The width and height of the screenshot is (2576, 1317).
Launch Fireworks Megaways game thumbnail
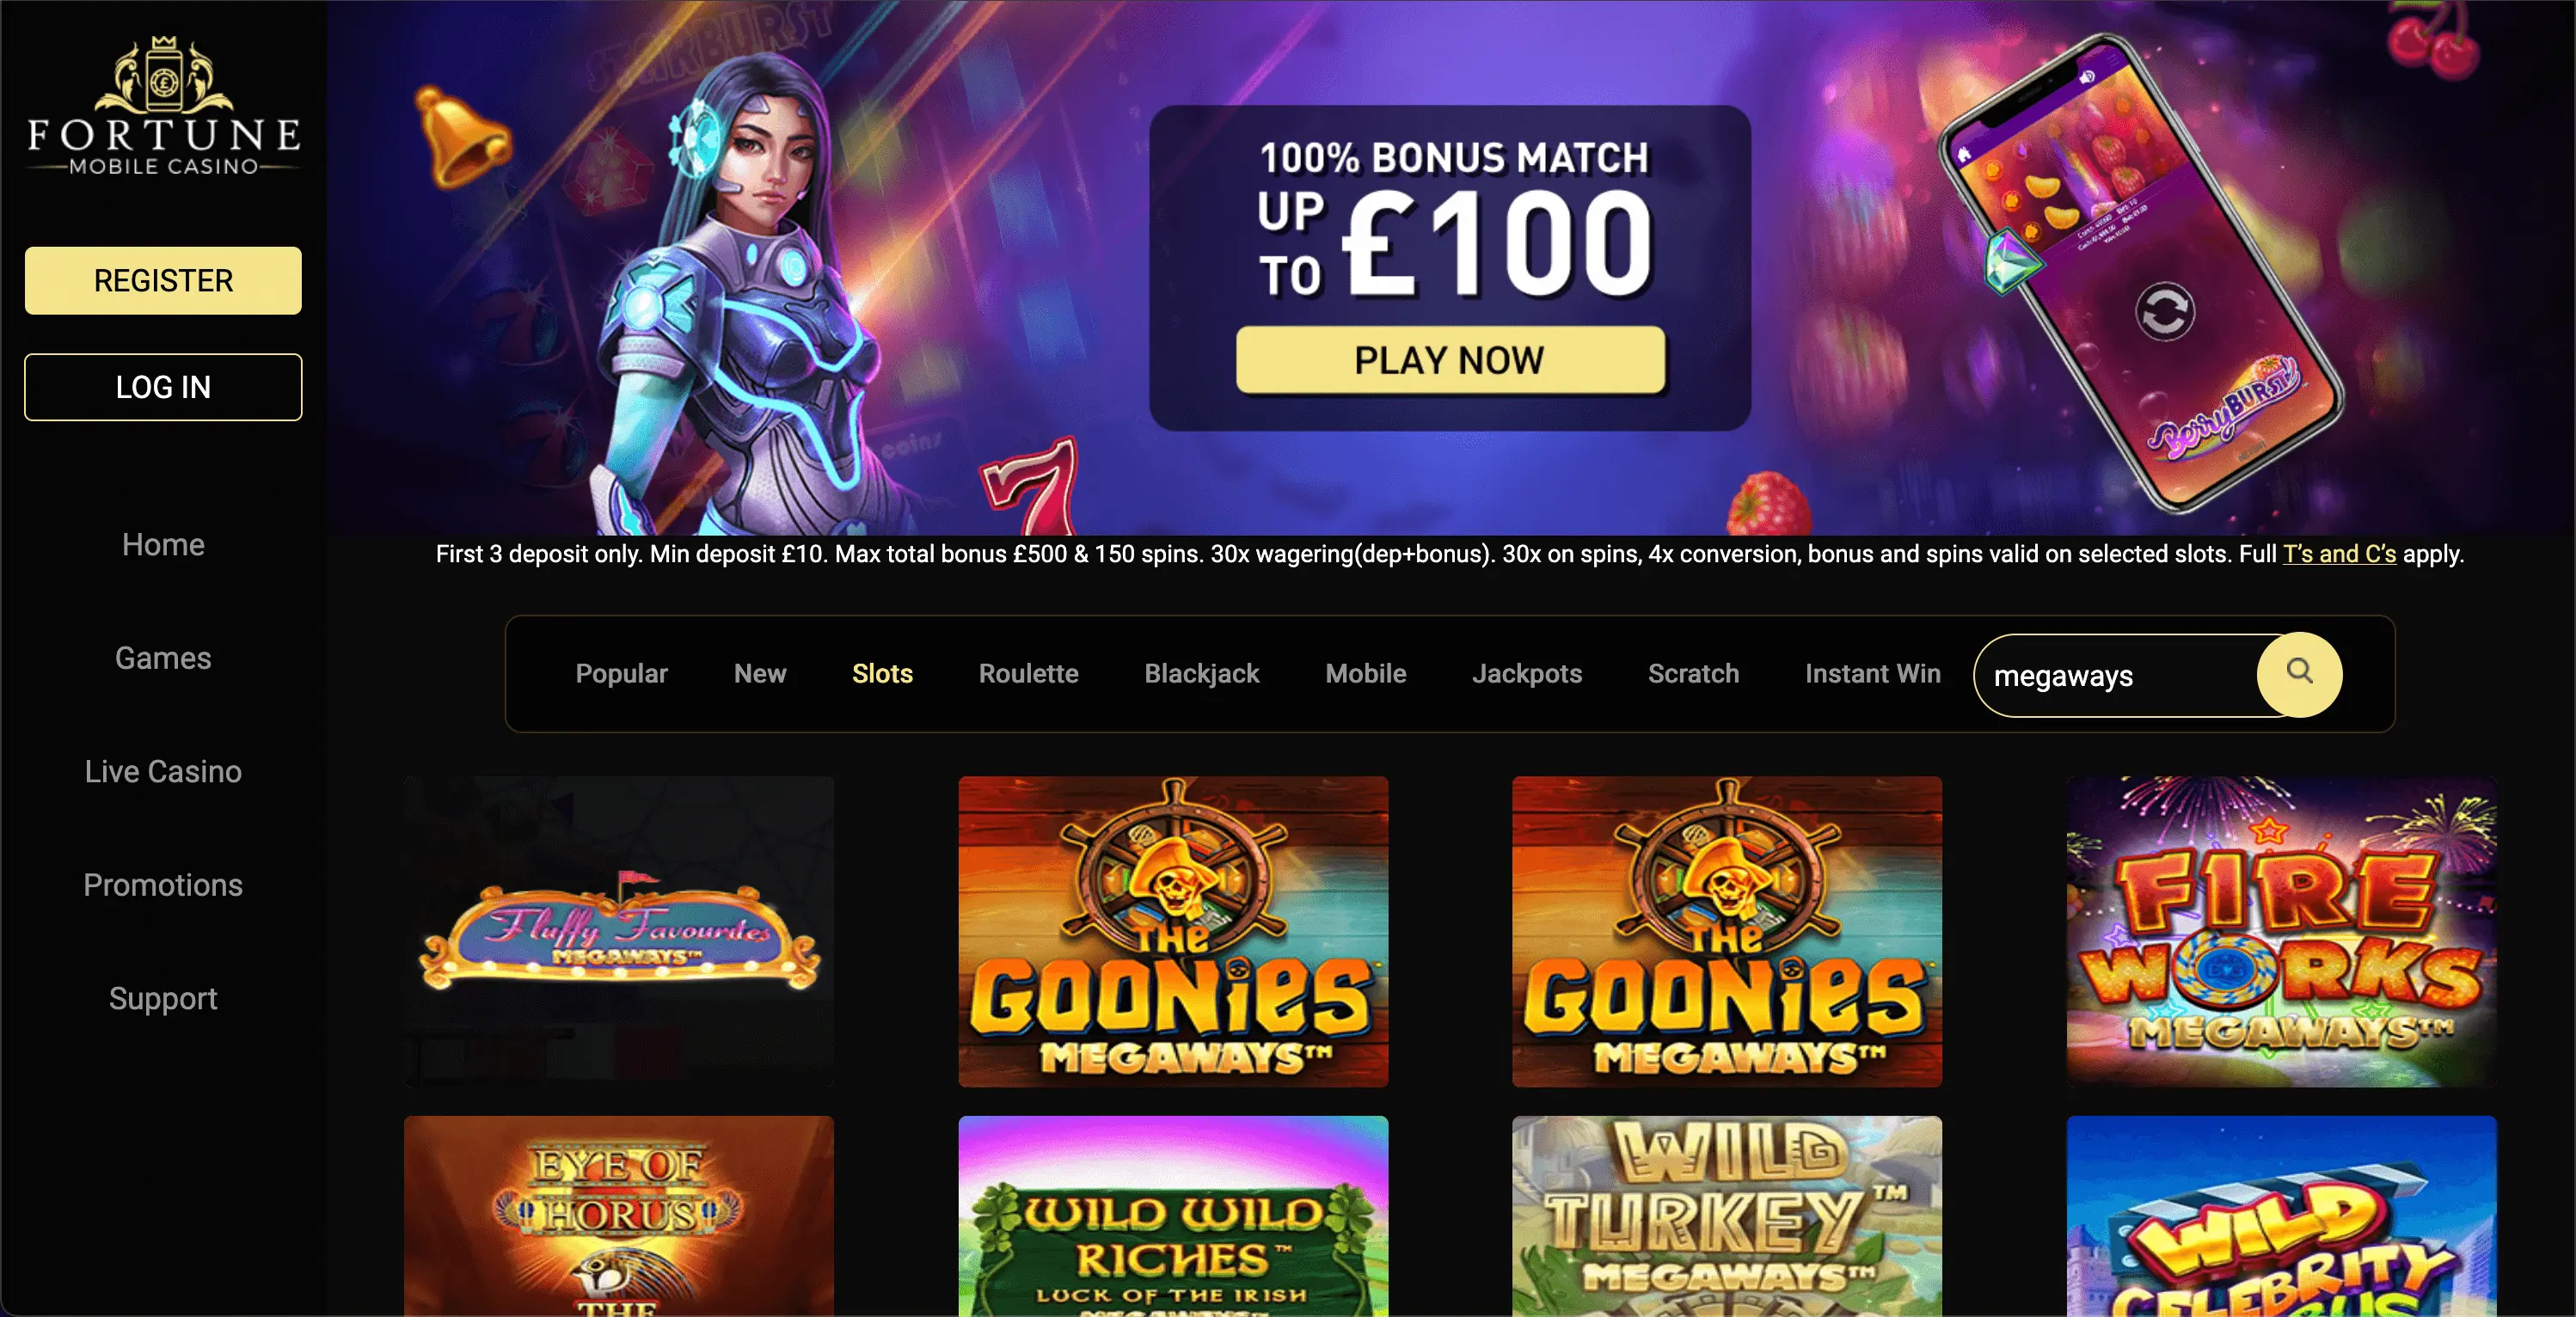point(2281,931)
